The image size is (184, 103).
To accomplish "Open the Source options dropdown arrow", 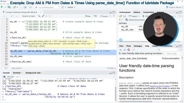I will click(x=110, y=16).
